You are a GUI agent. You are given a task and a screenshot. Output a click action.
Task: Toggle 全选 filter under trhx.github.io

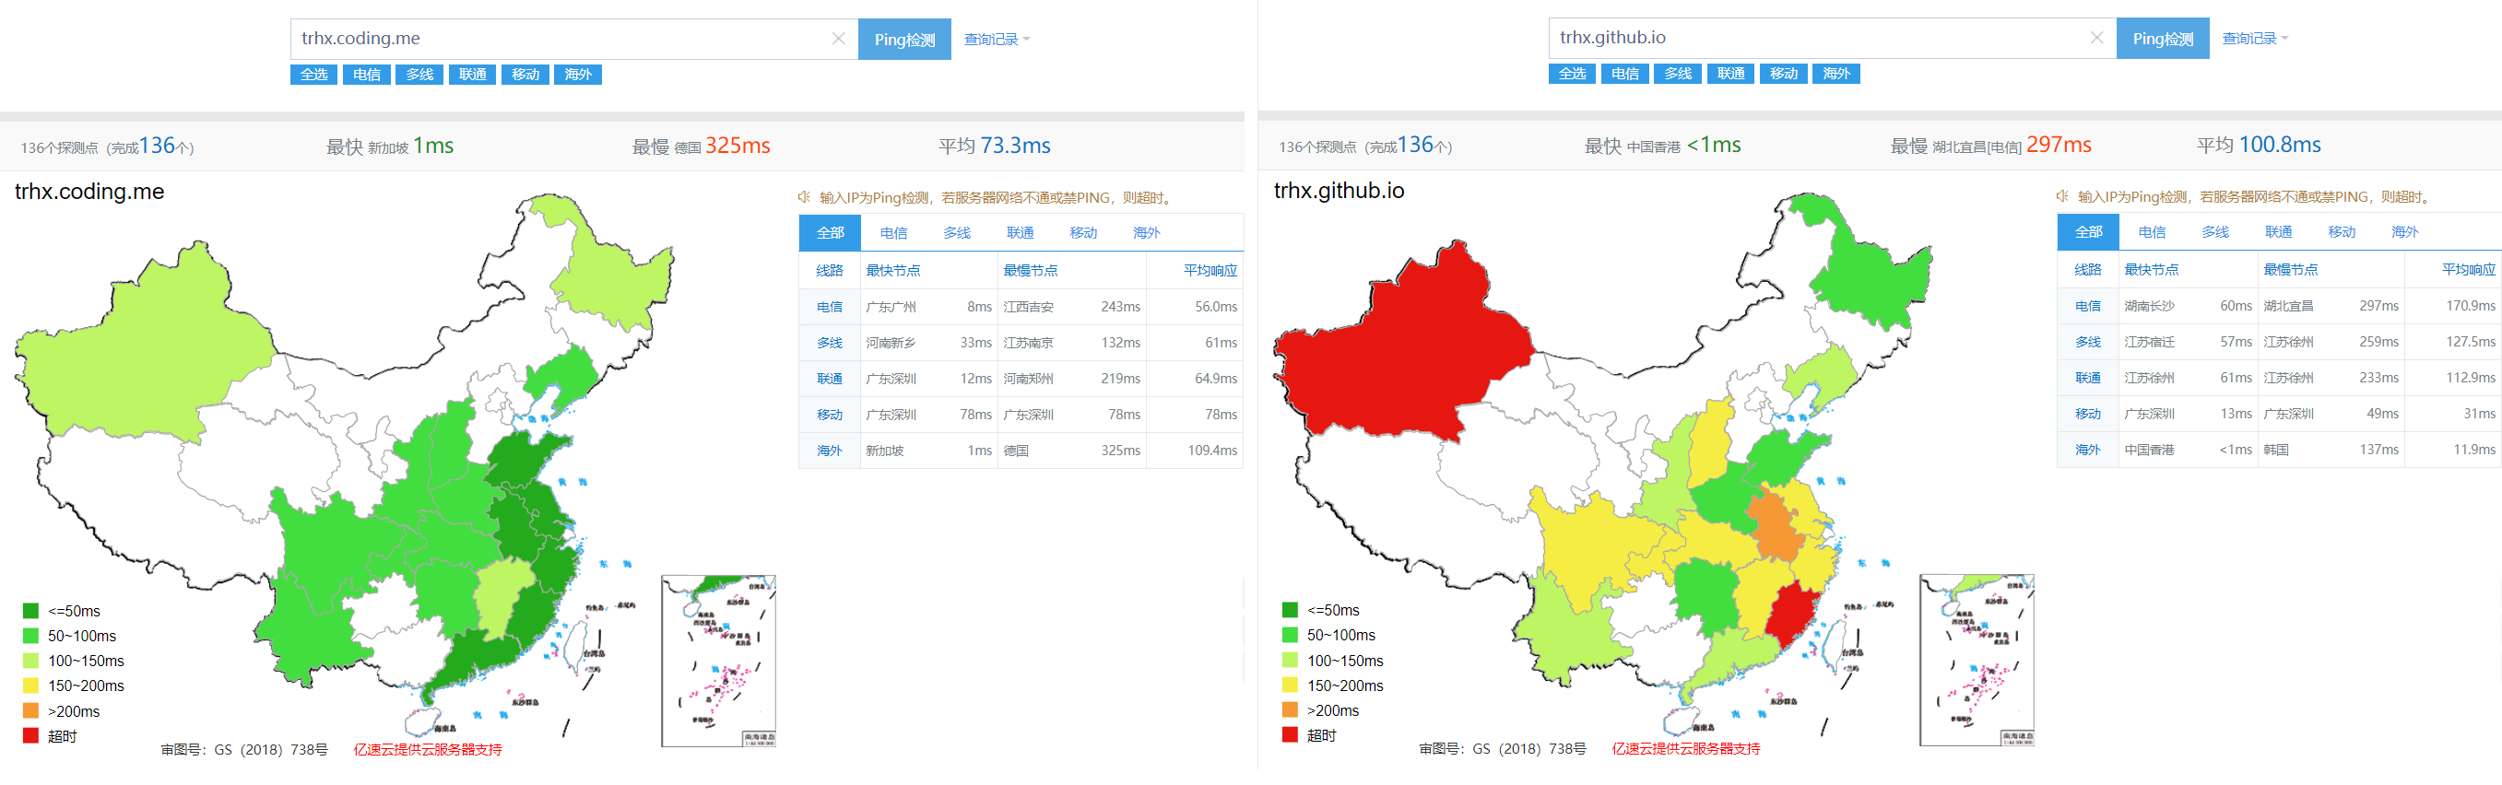tap(1573, 74)
